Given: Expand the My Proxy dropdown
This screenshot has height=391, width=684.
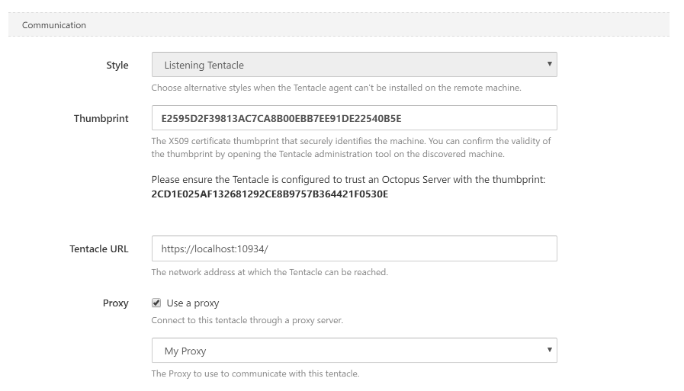Looking at the screenshot, I should point(353,351).
